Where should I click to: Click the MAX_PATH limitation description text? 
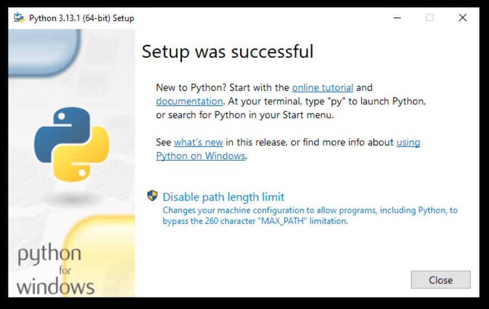[309, 215]
